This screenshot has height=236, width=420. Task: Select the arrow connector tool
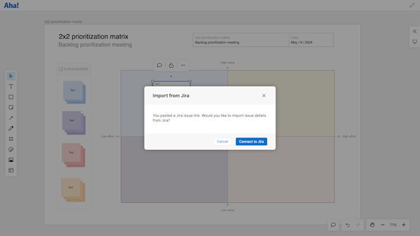(x=11, y=118)
